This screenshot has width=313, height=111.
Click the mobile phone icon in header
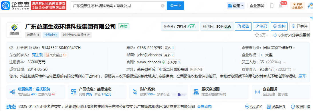click(272, 6)
